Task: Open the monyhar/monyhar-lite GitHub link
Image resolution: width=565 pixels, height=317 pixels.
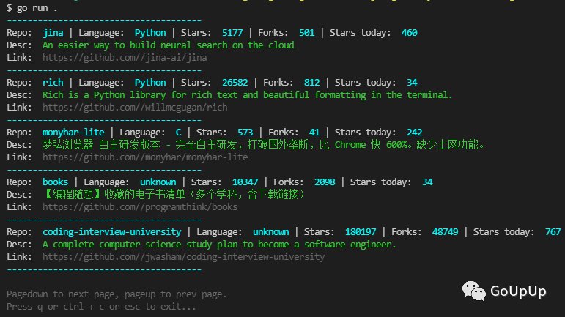Action: point(145,157)
